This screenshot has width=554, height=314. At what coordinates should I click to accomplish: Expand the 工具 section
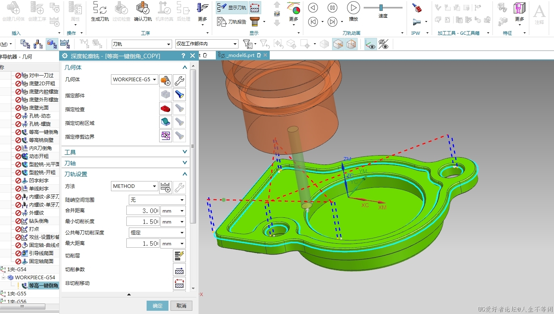point(185,152)
